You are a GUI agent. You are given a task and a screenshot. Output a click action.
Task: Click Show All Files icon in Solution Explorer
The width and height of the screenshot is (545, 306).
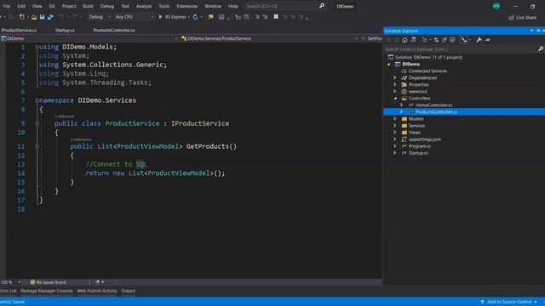click(x=452, y=40)
